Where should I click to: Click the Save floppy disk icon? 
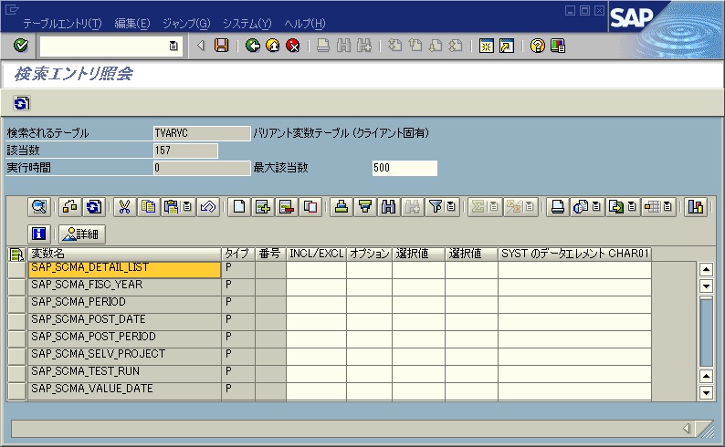[221, 46]
